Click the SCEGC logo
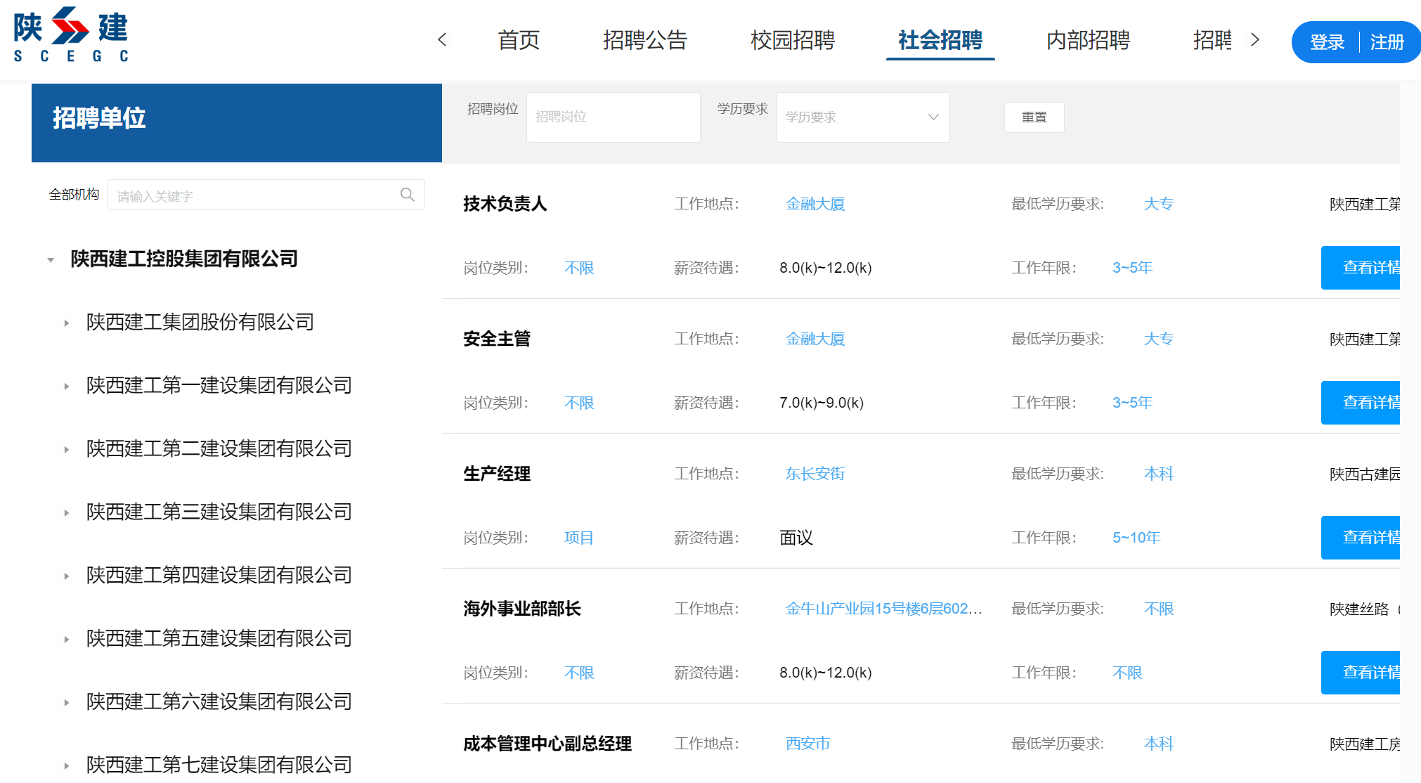 tap(71, 35)
